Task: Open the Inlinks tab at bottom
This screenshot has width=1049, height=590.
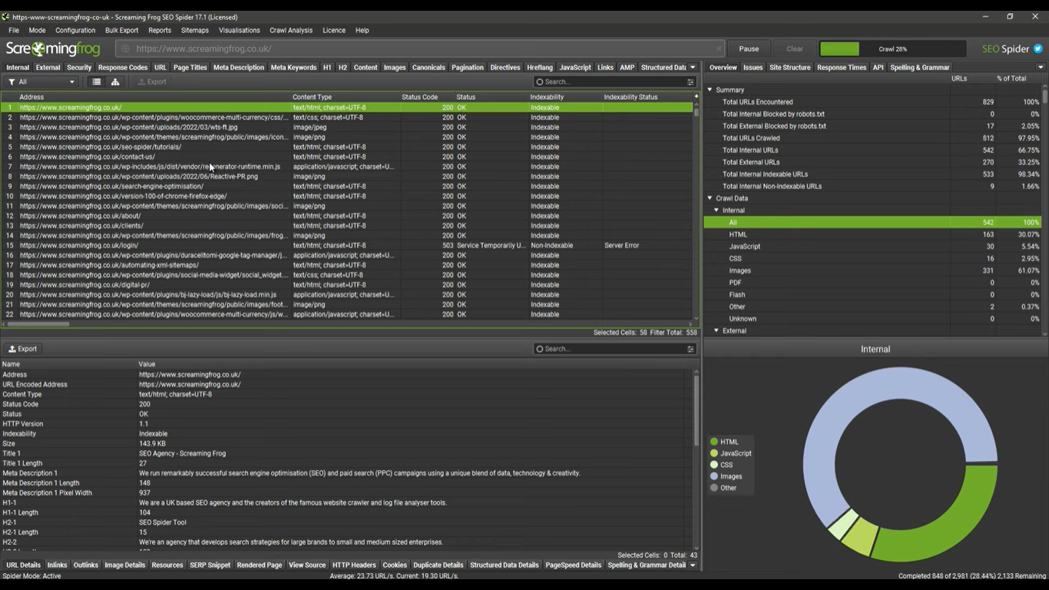Action: (x=58, y=565)
